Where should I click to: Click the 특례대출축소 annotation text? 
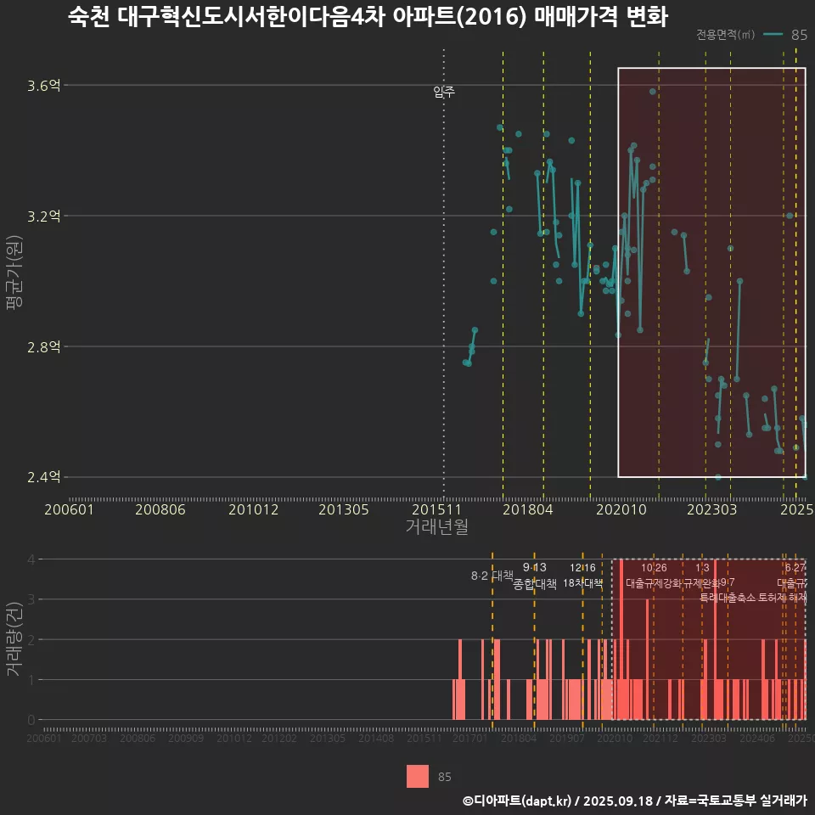pyautogui.click(x=728, y=598)
